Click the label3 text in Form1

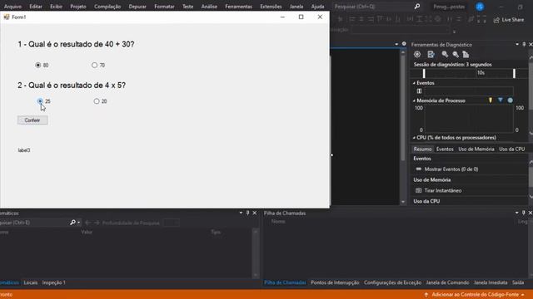(x=24, y=150)
